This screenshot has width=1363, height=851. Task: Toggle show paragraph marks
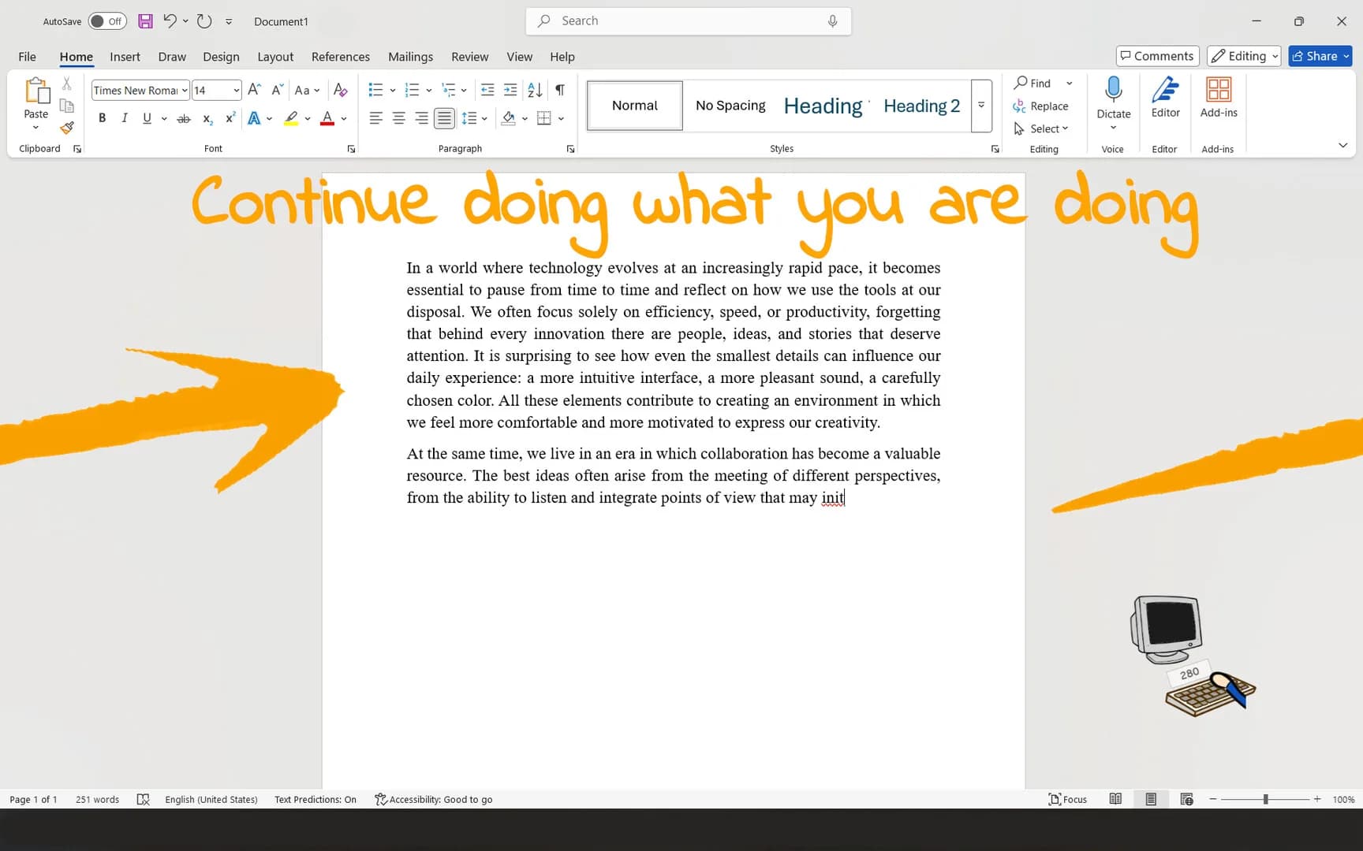click(x=559, y=90)
